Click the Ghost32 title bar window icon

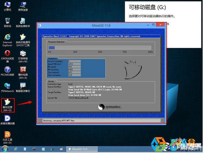(x=40, y=25)
